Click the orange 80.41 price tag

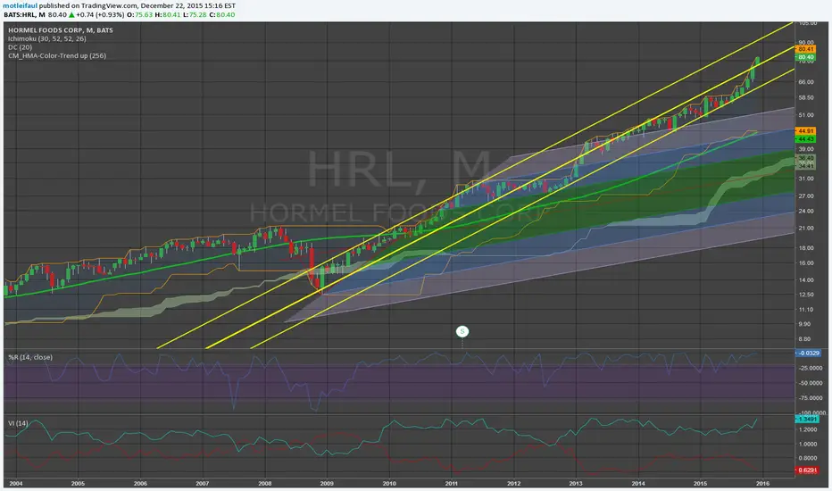(x=805, y=49)
